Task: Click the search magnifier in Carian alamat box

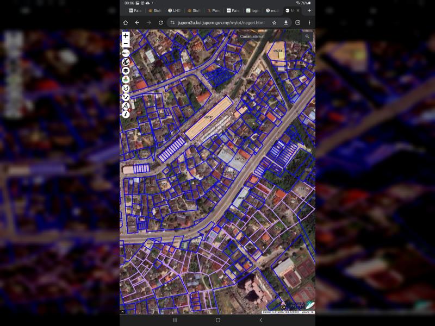Action: [307, 36]
